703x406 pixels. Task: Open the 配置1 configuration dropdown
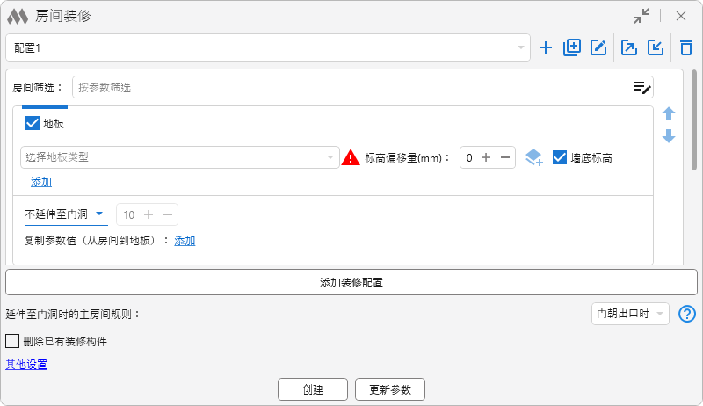point(268,47)
